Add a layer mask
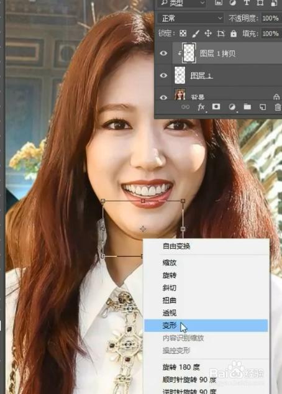Viewport: 282px width, 394px height. click(216, 107)
